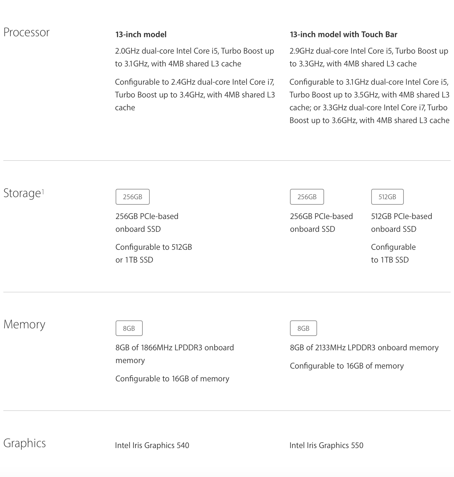This screenshot has width=454, height=477.
Task: Click the Memory section heading
Action: (24, 324)
